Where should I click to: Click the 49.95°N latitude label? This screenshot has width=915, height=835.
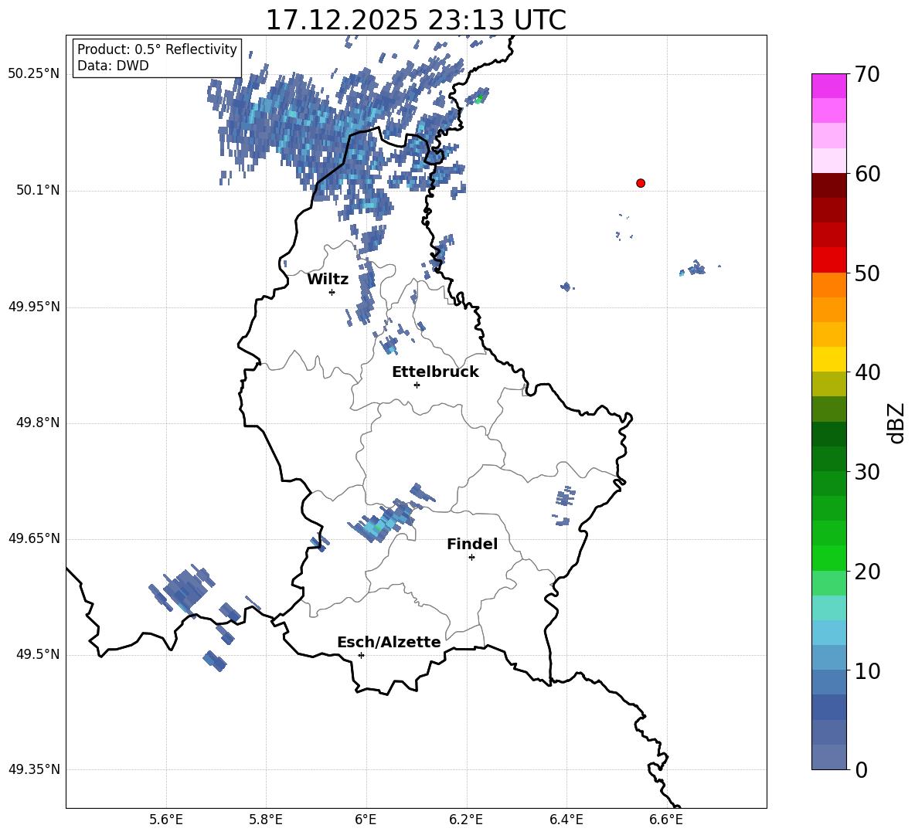(x=34, y=307)
